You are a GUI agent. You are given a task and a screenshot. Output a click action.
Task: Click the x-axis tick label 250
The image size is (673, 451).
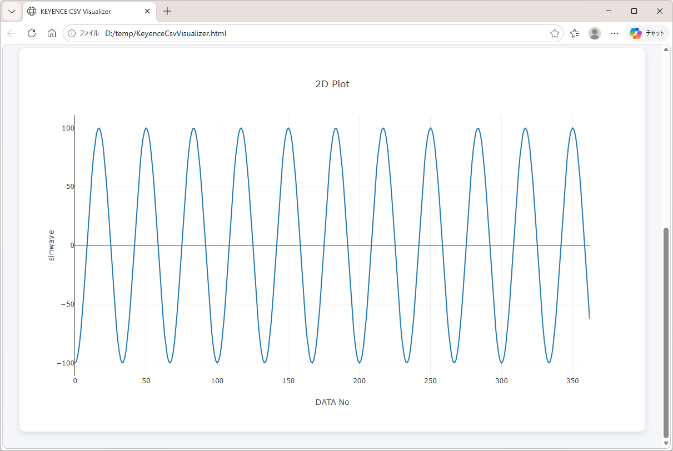[431, 380]
